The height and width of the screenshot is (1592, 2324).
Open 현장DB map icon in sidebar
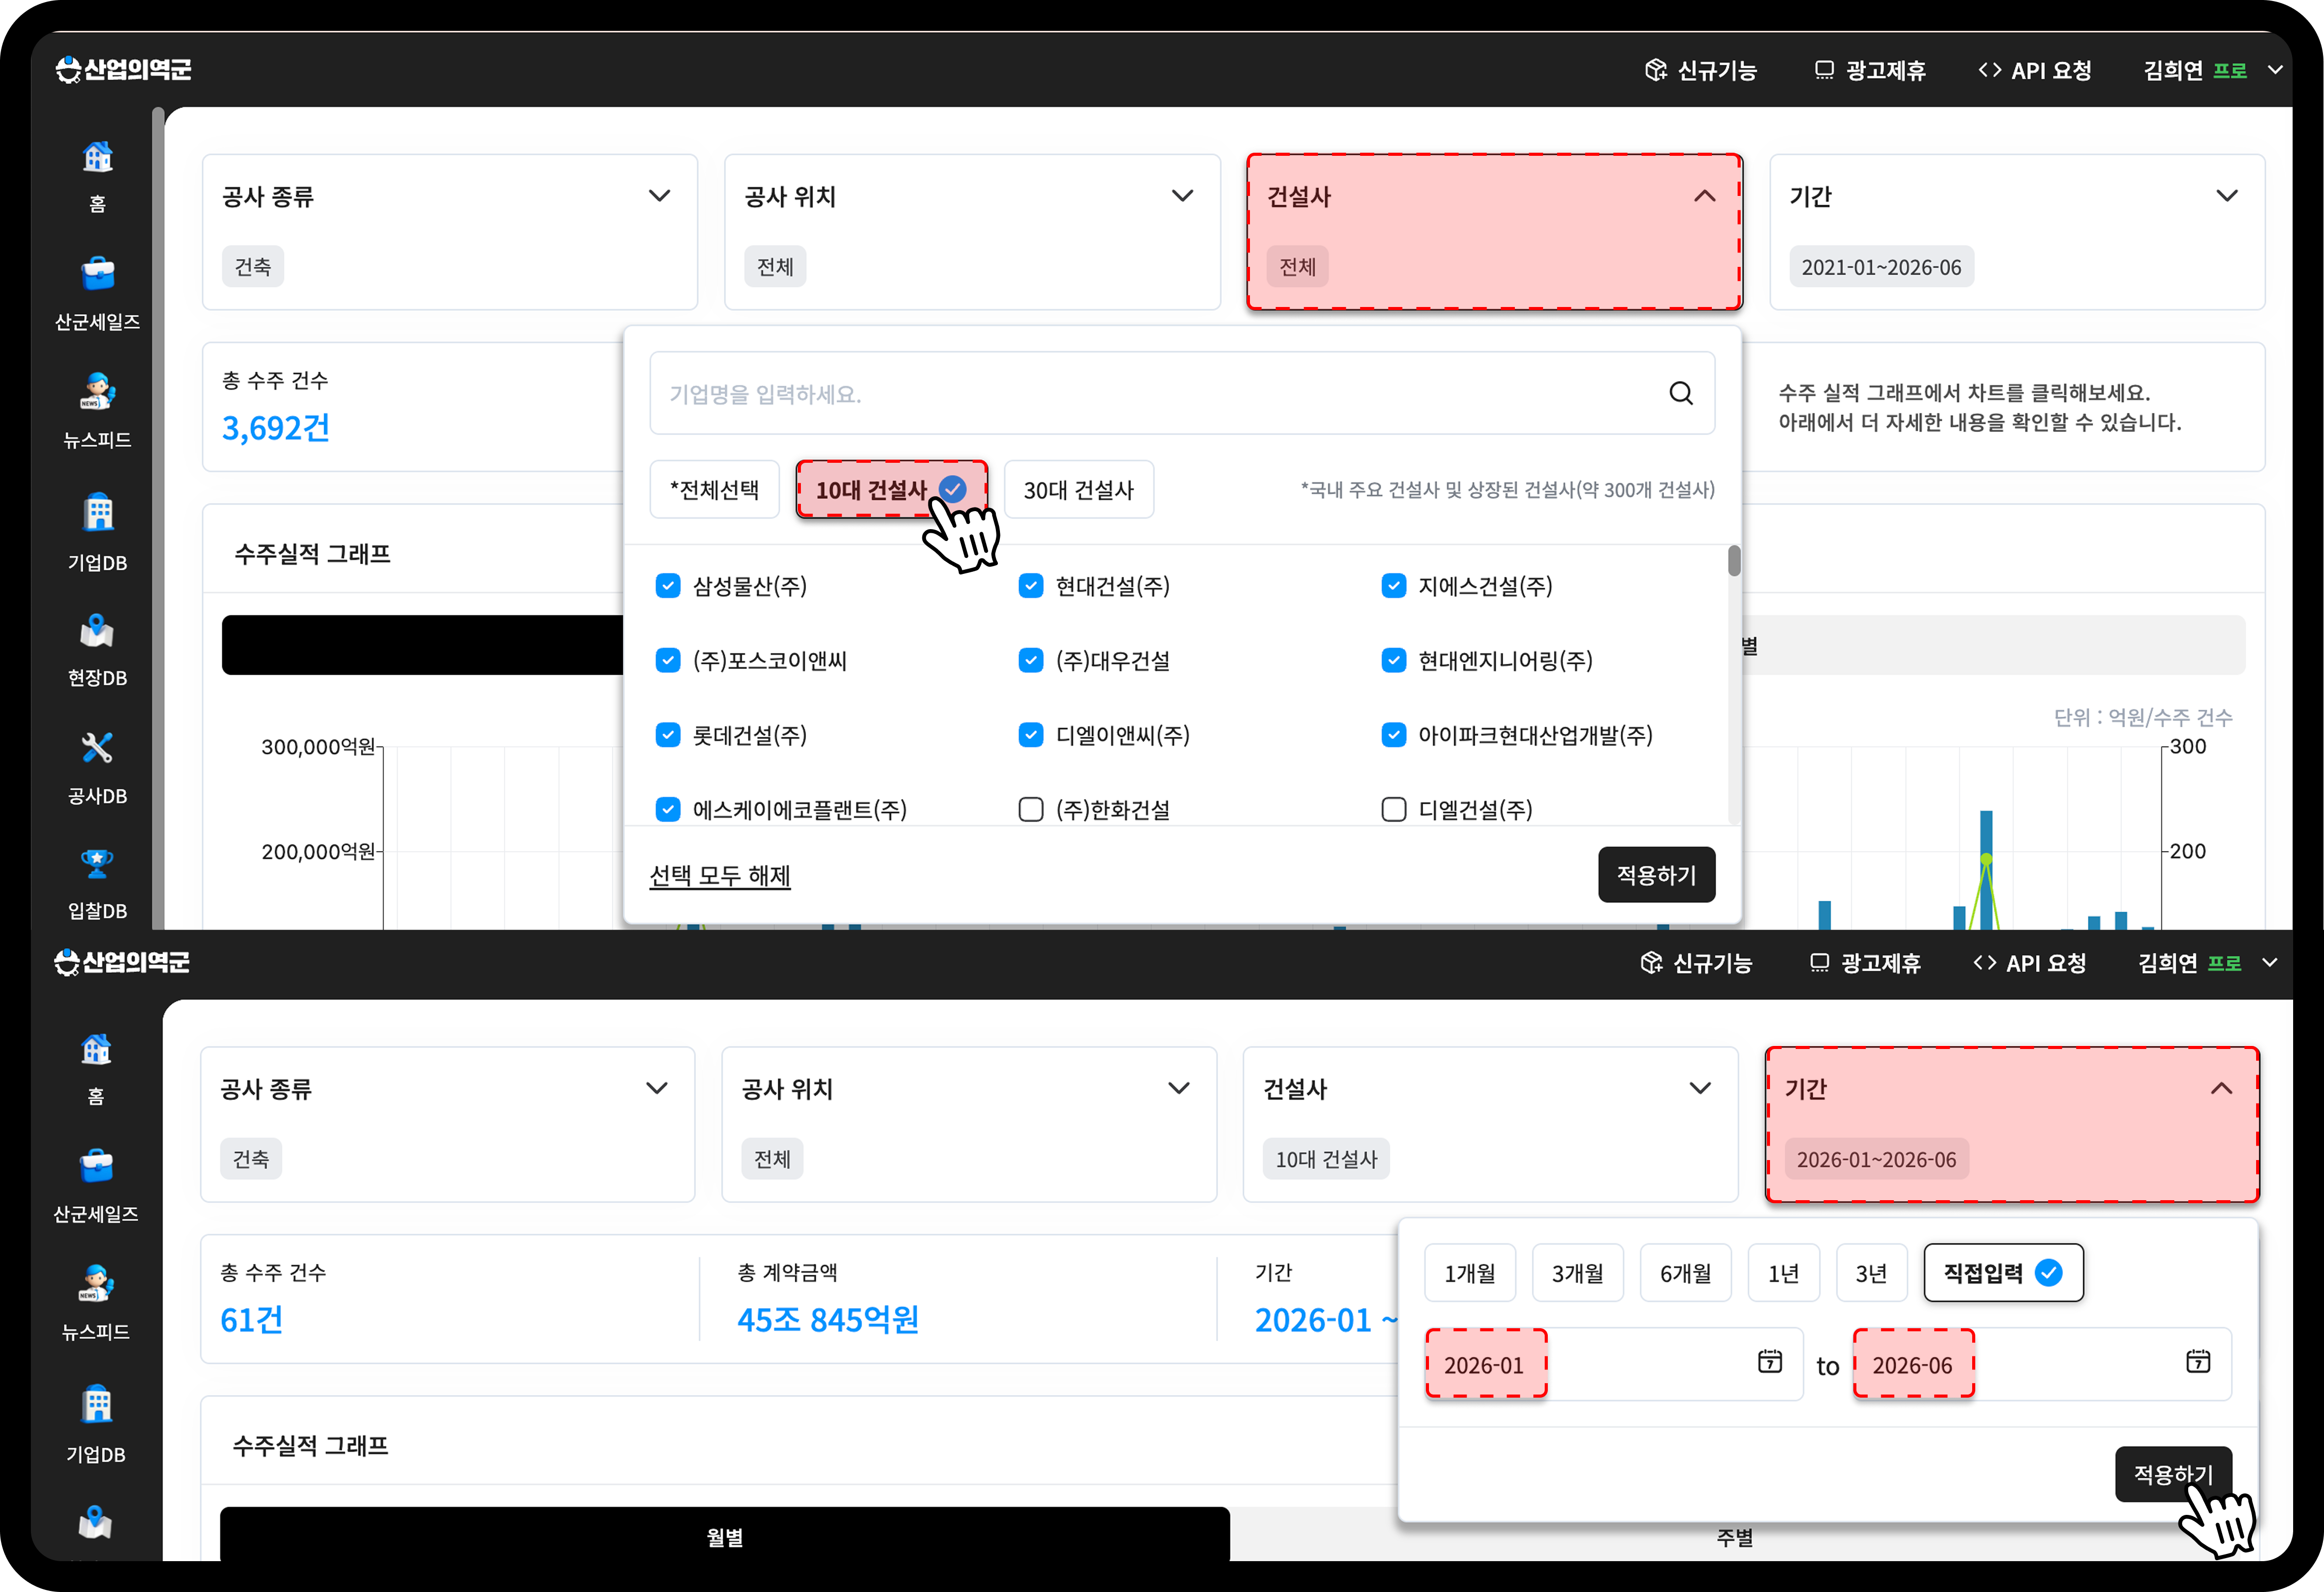(x=97, y=630)
